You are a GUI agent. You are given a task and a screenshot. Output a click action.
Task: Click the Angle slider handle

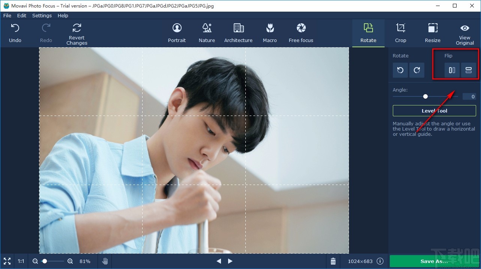[x=425, y=96]
